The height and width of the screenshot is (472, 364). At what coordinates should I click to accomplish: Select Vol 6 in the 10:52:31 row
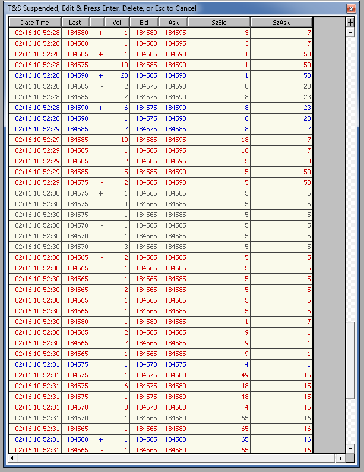(x=117, y=386)
